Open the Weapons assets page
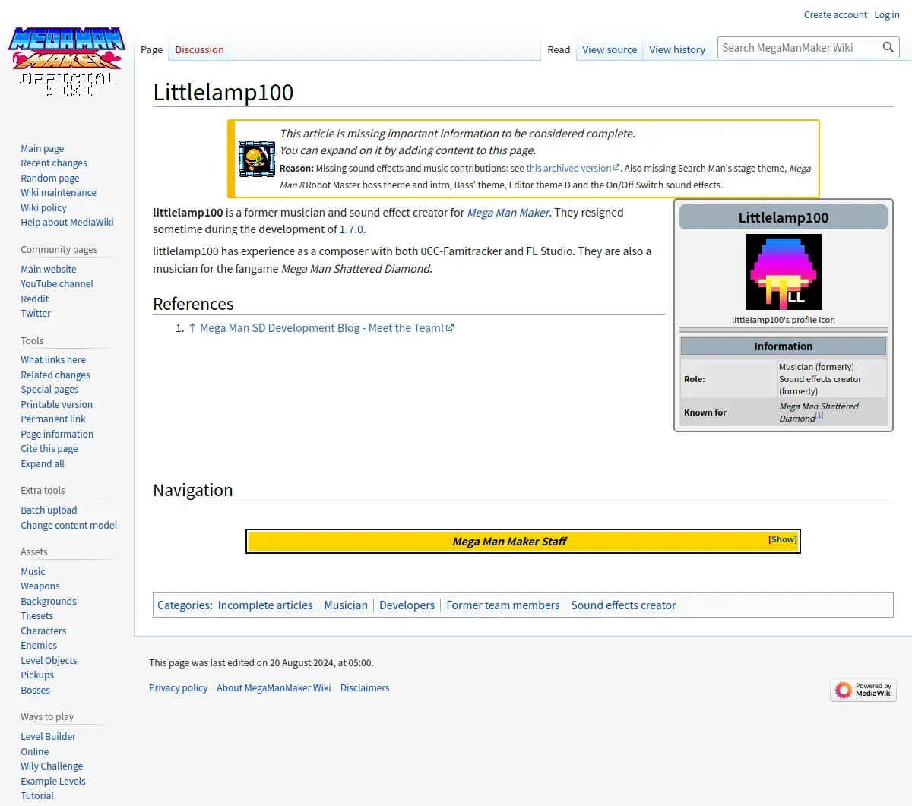This screenshot has height=806, width=912. [40, 586]
